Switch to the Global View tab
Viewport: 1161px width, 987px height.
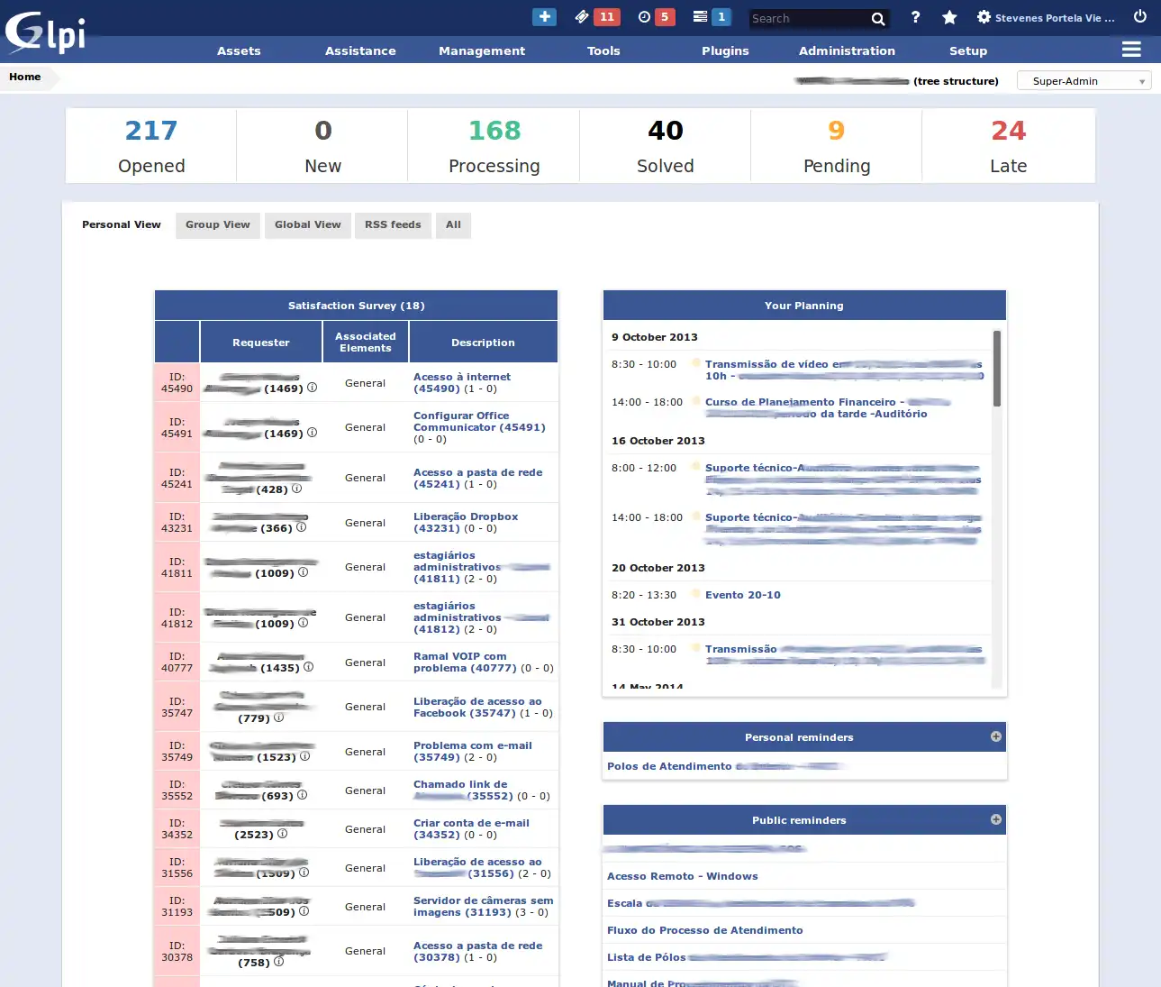pos(307,224)
